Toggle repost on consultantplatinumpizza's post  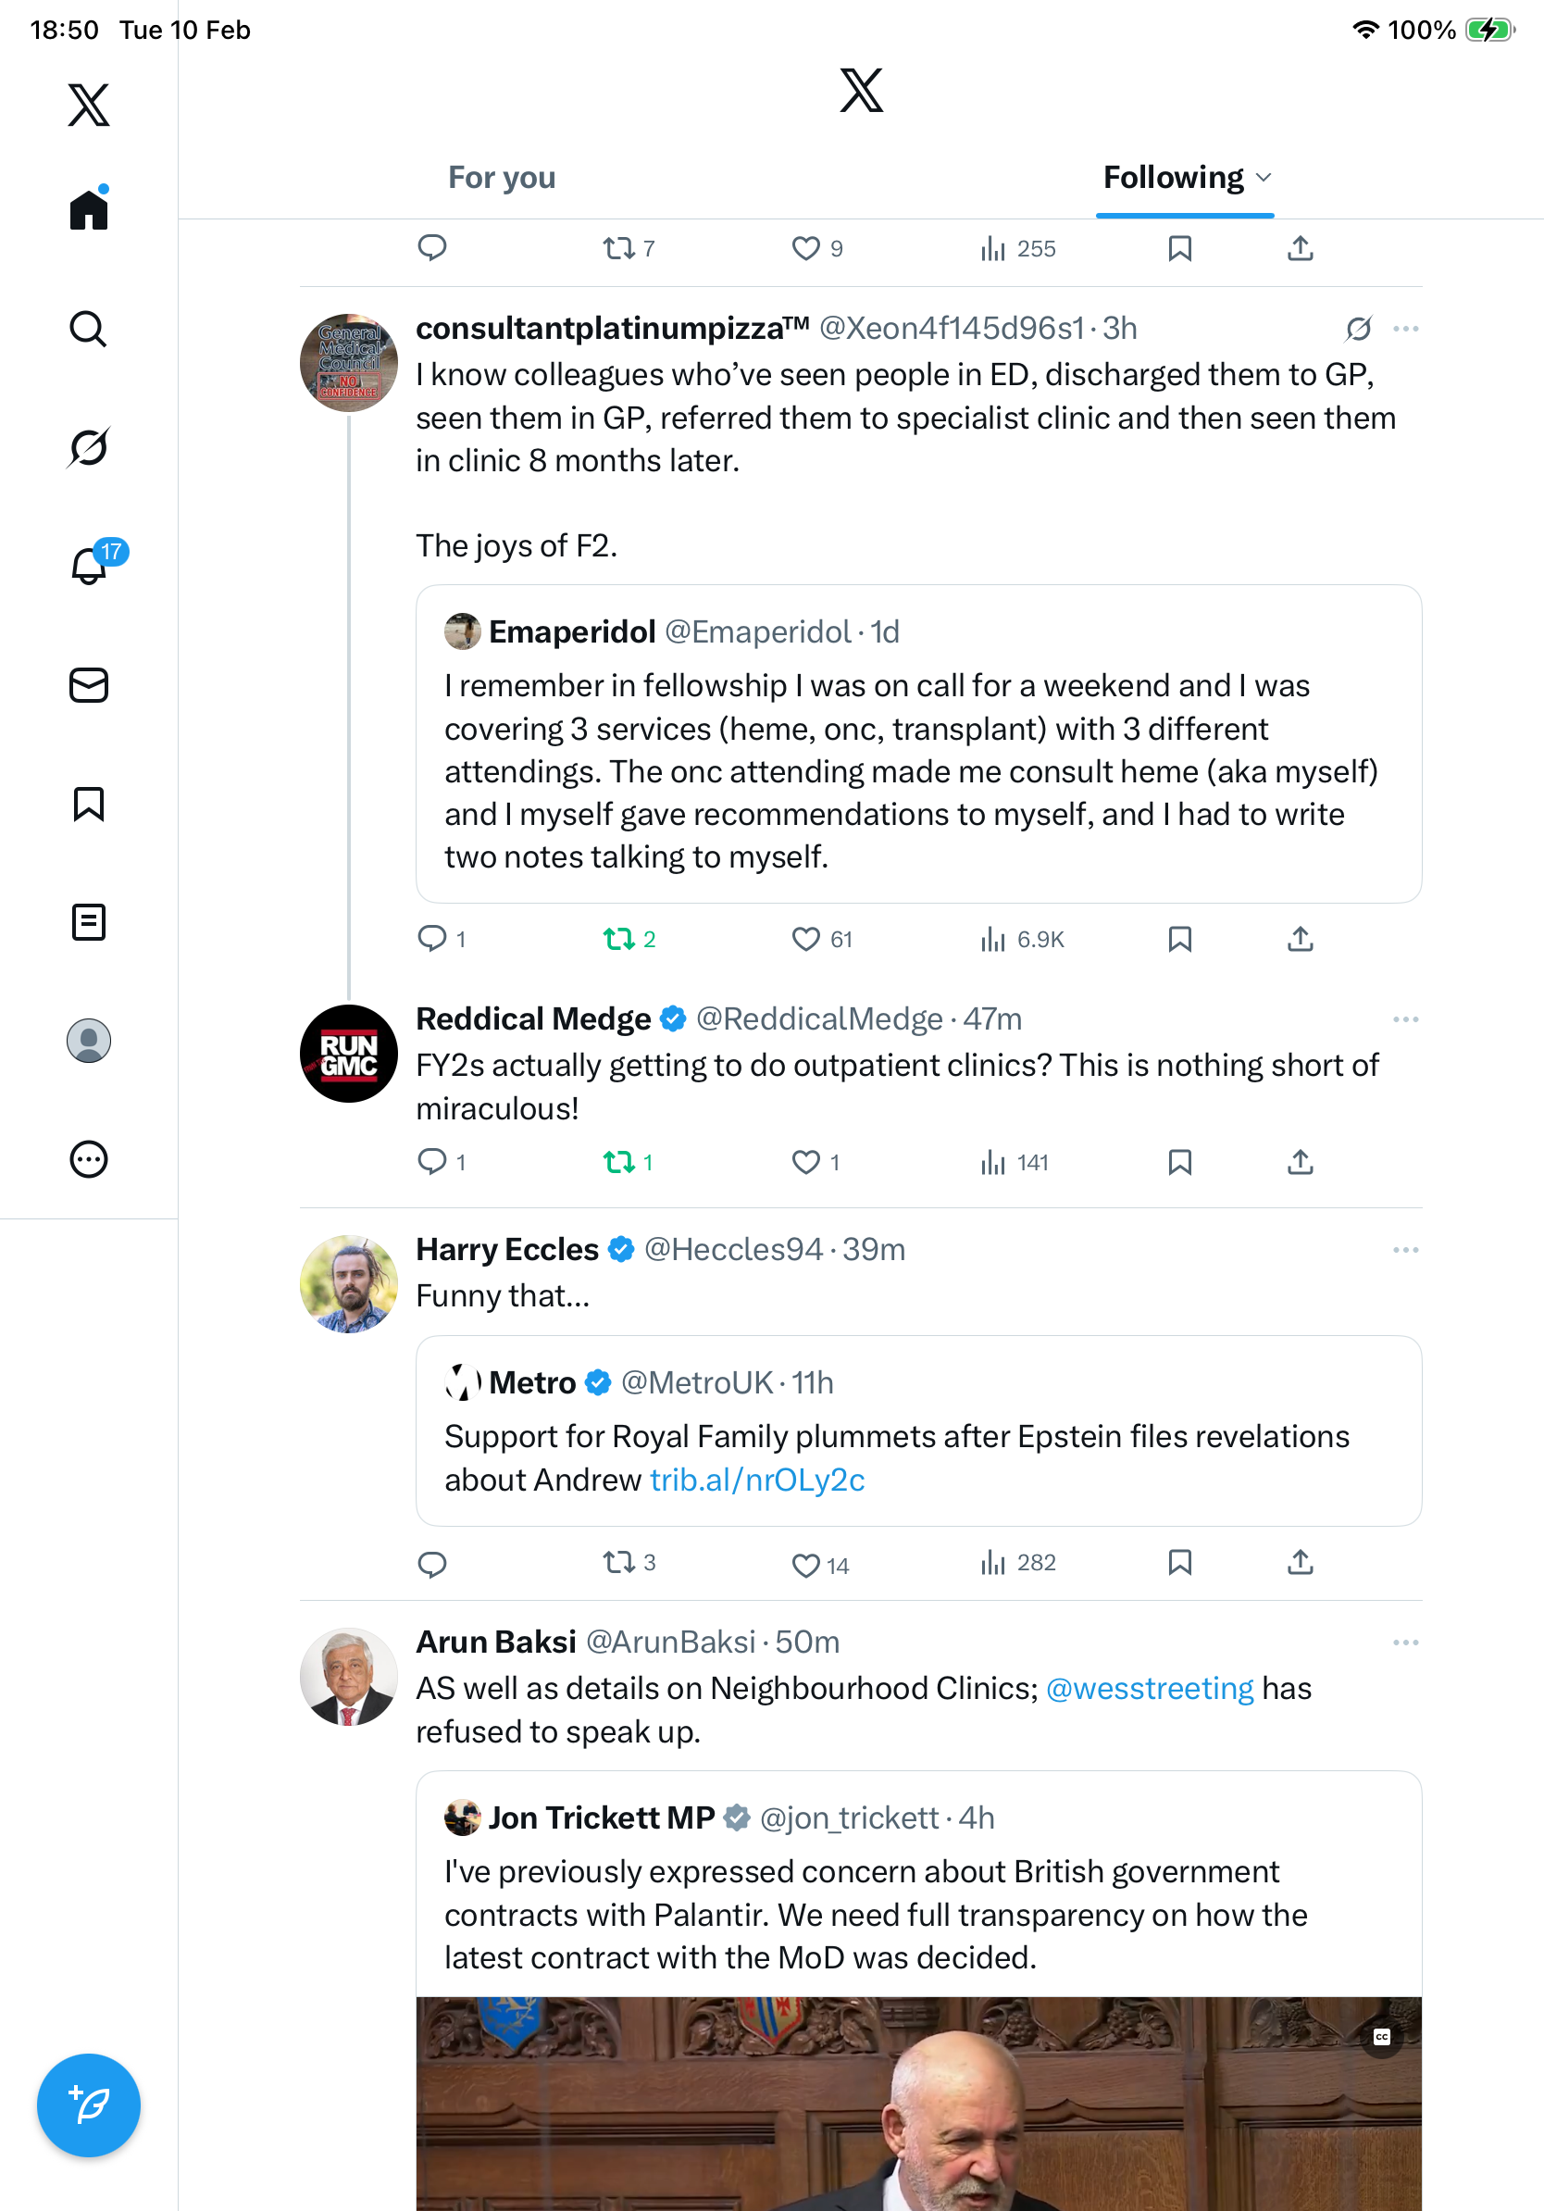(619, 939)
